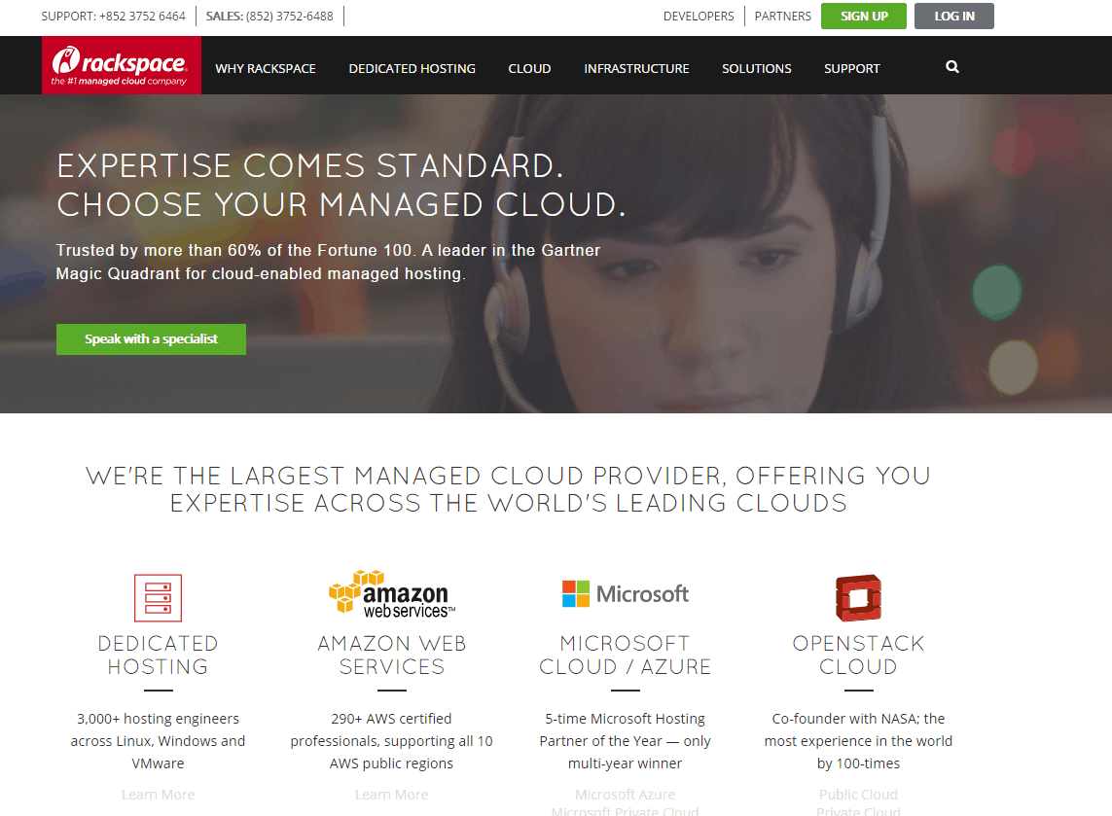Click the 'Co-founder with NASA' description
Viewport: 1112px width, 816px height.
tap(858, 741)
